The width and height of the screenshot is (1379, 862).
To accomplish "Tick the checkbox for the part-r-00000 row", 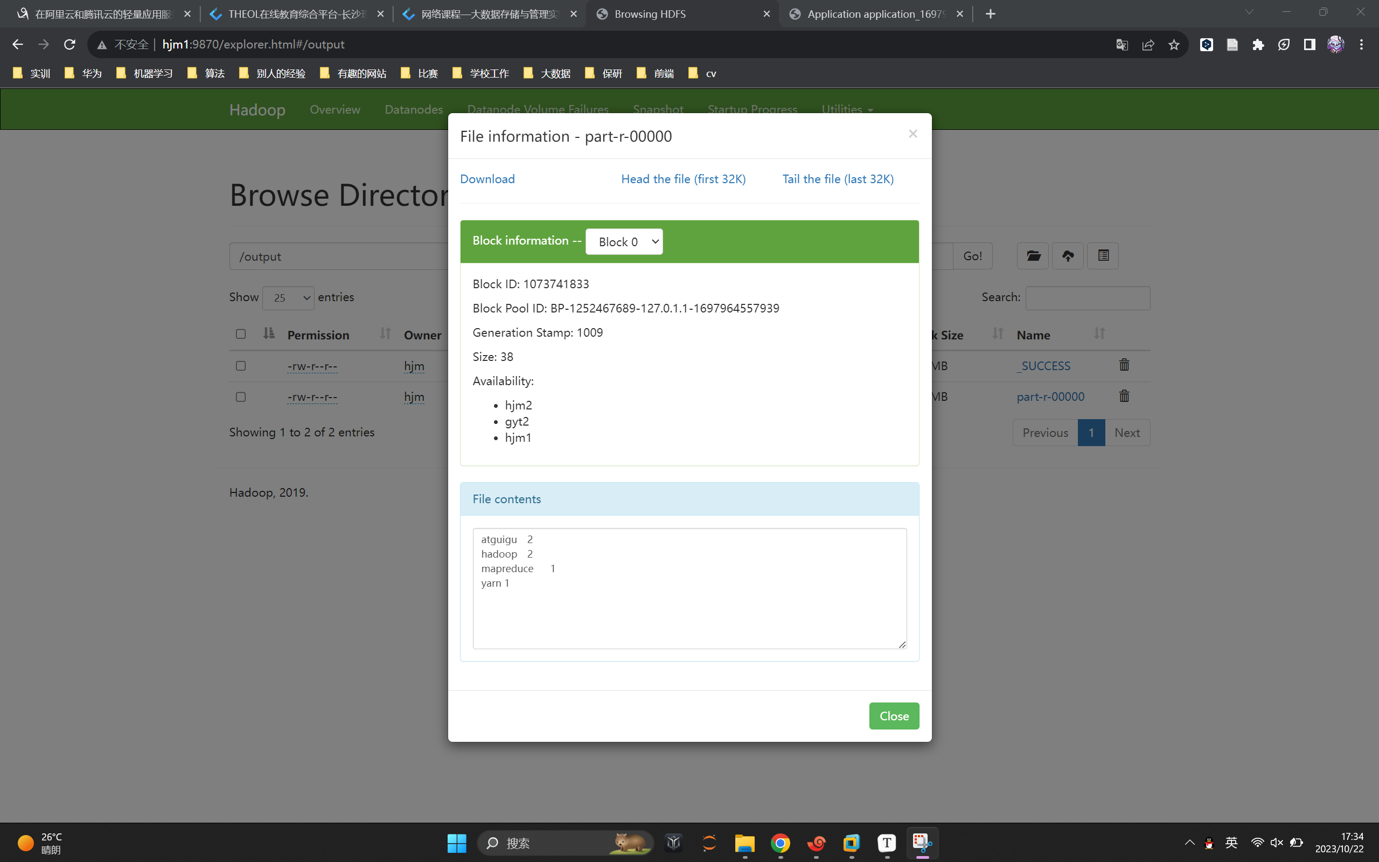I will pyautogui.click(x=240, y=397).
